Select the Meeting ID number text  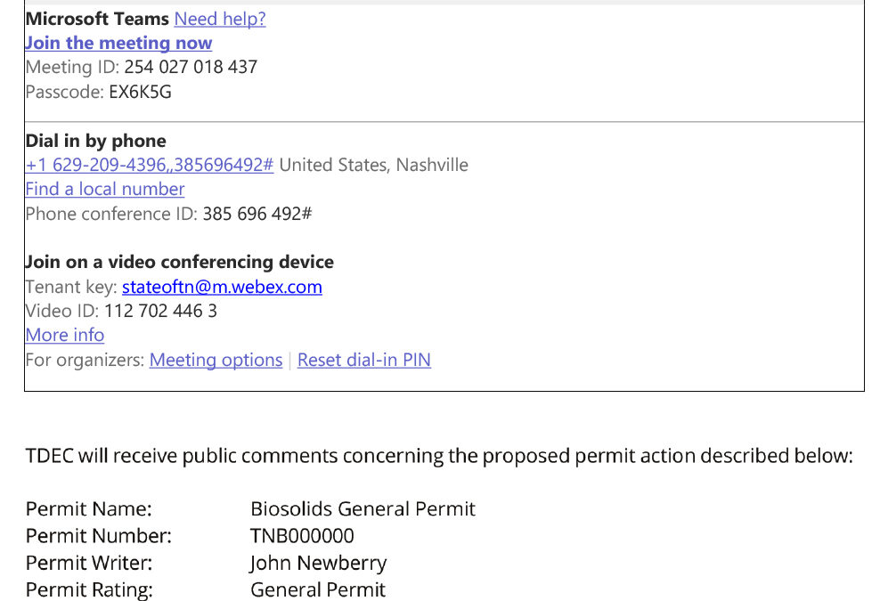coord(191,68)
